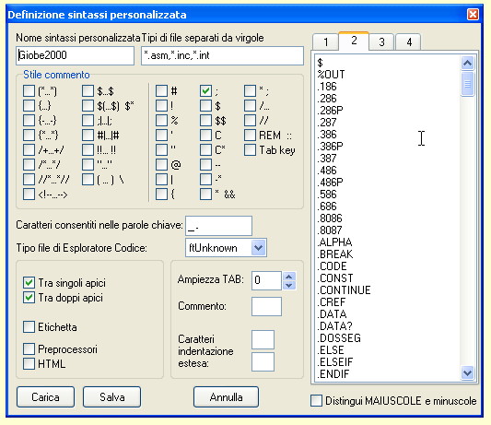This screenshot has height=425, width=491.
Task: Click the Nome sintassi personalizzata field
Action: [x=76, y=55]
